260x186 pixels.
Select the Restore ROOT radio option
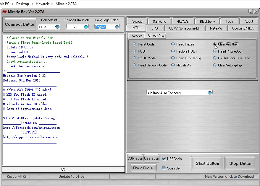(x=184, y=51)
